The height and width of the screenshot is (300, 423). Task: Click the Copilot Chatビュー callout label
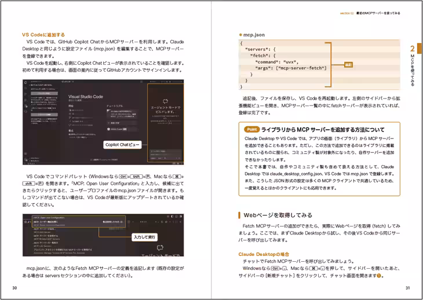point(123,144)
